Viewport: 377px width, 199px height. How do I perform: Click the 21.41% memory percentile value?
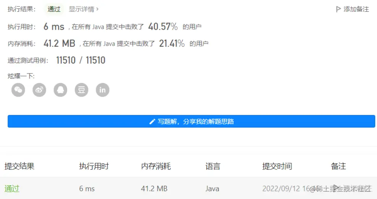click(172, 43)
